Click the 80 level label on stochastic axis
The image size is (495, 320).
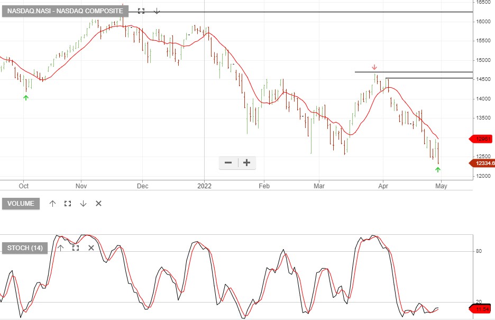[x=479, y=251]
